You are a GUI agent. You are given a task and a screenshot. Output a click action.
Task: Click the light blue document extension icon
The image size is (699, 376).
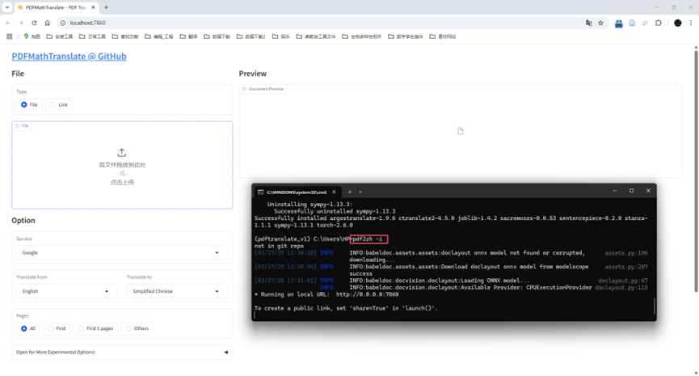[x=632, y=23]
